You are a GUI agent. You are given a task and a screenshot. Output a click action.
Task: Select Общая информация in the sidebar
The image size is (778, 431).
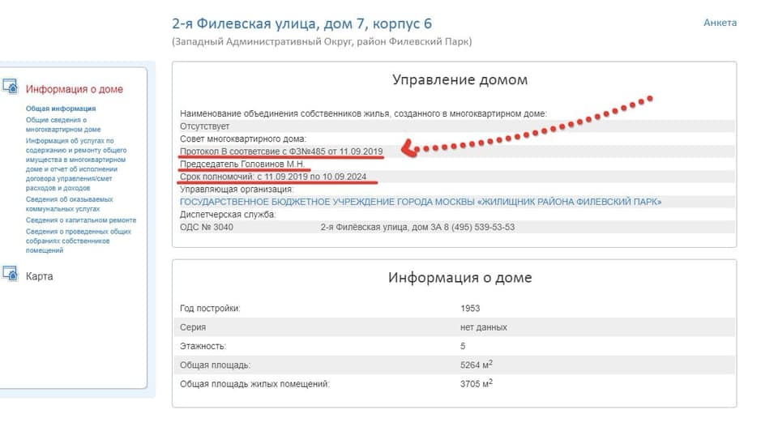(61, 109)
